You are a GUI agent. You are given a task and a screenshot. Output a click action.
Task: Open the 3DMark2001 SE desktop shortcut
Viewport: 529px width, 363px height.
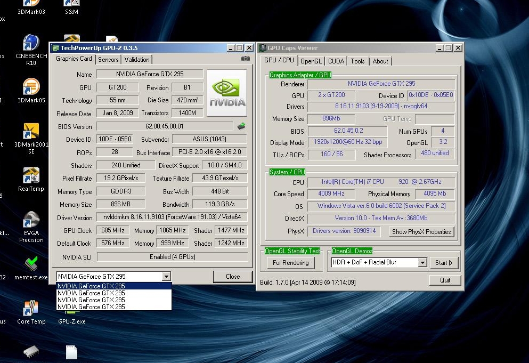tap(31, 132)
